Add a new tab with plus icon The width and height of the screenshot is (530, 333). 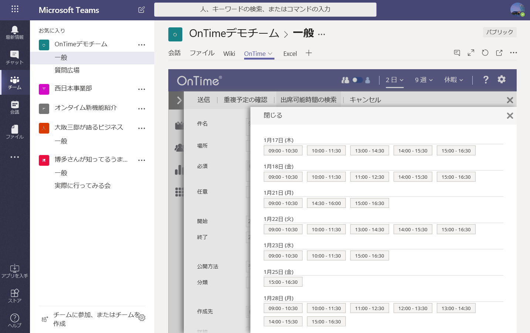309,53
